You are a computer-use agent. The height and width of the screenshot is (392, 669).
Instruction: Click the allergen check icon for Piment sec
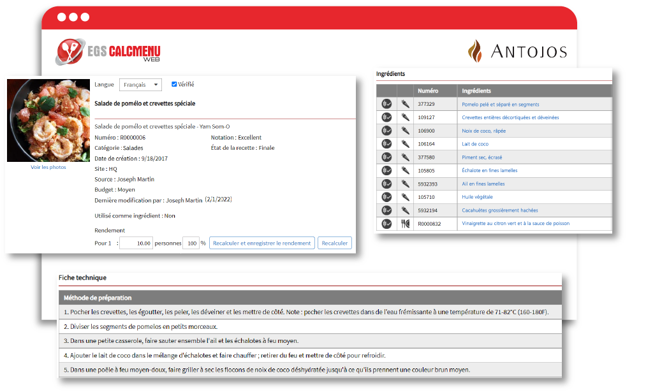point(386,157)
